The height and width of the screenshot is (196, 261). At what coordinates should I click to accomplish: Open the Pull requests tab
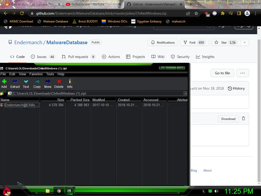79,57
